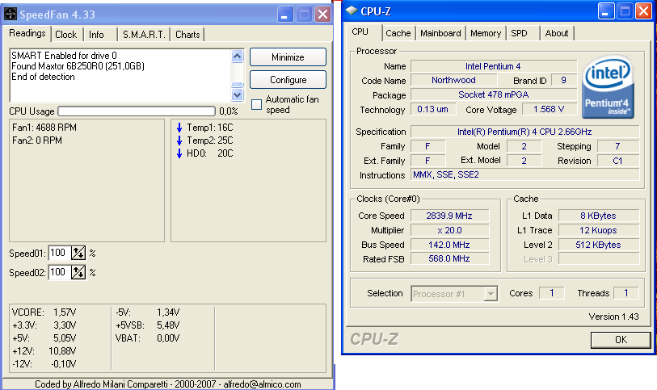Click the Speed01 value field
The width and height of the screenshot is (657, 390).
pos(60,253)
